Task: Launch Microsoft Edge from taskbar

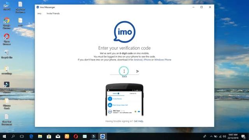Action: [x=31, y=136]
